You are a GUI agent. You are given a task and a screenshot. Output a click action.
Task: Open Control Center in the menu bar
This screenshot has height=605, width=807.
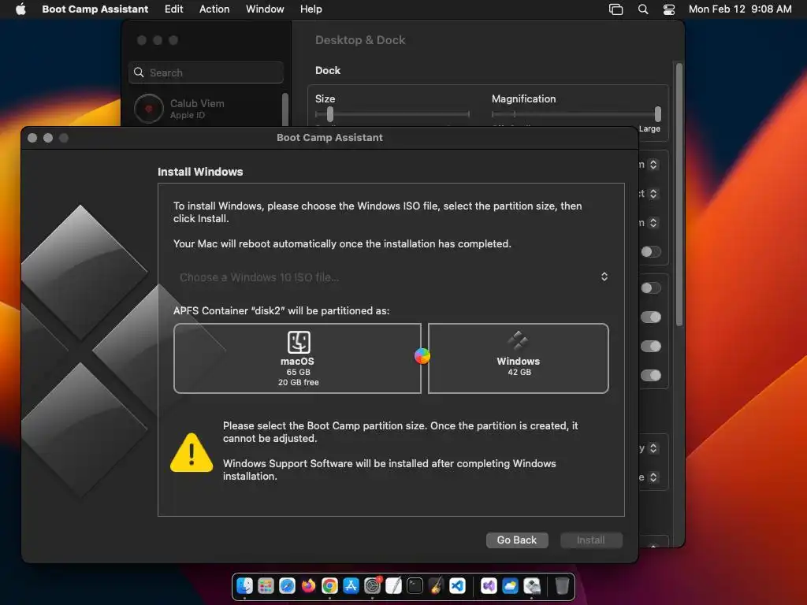tap(668, 9)
